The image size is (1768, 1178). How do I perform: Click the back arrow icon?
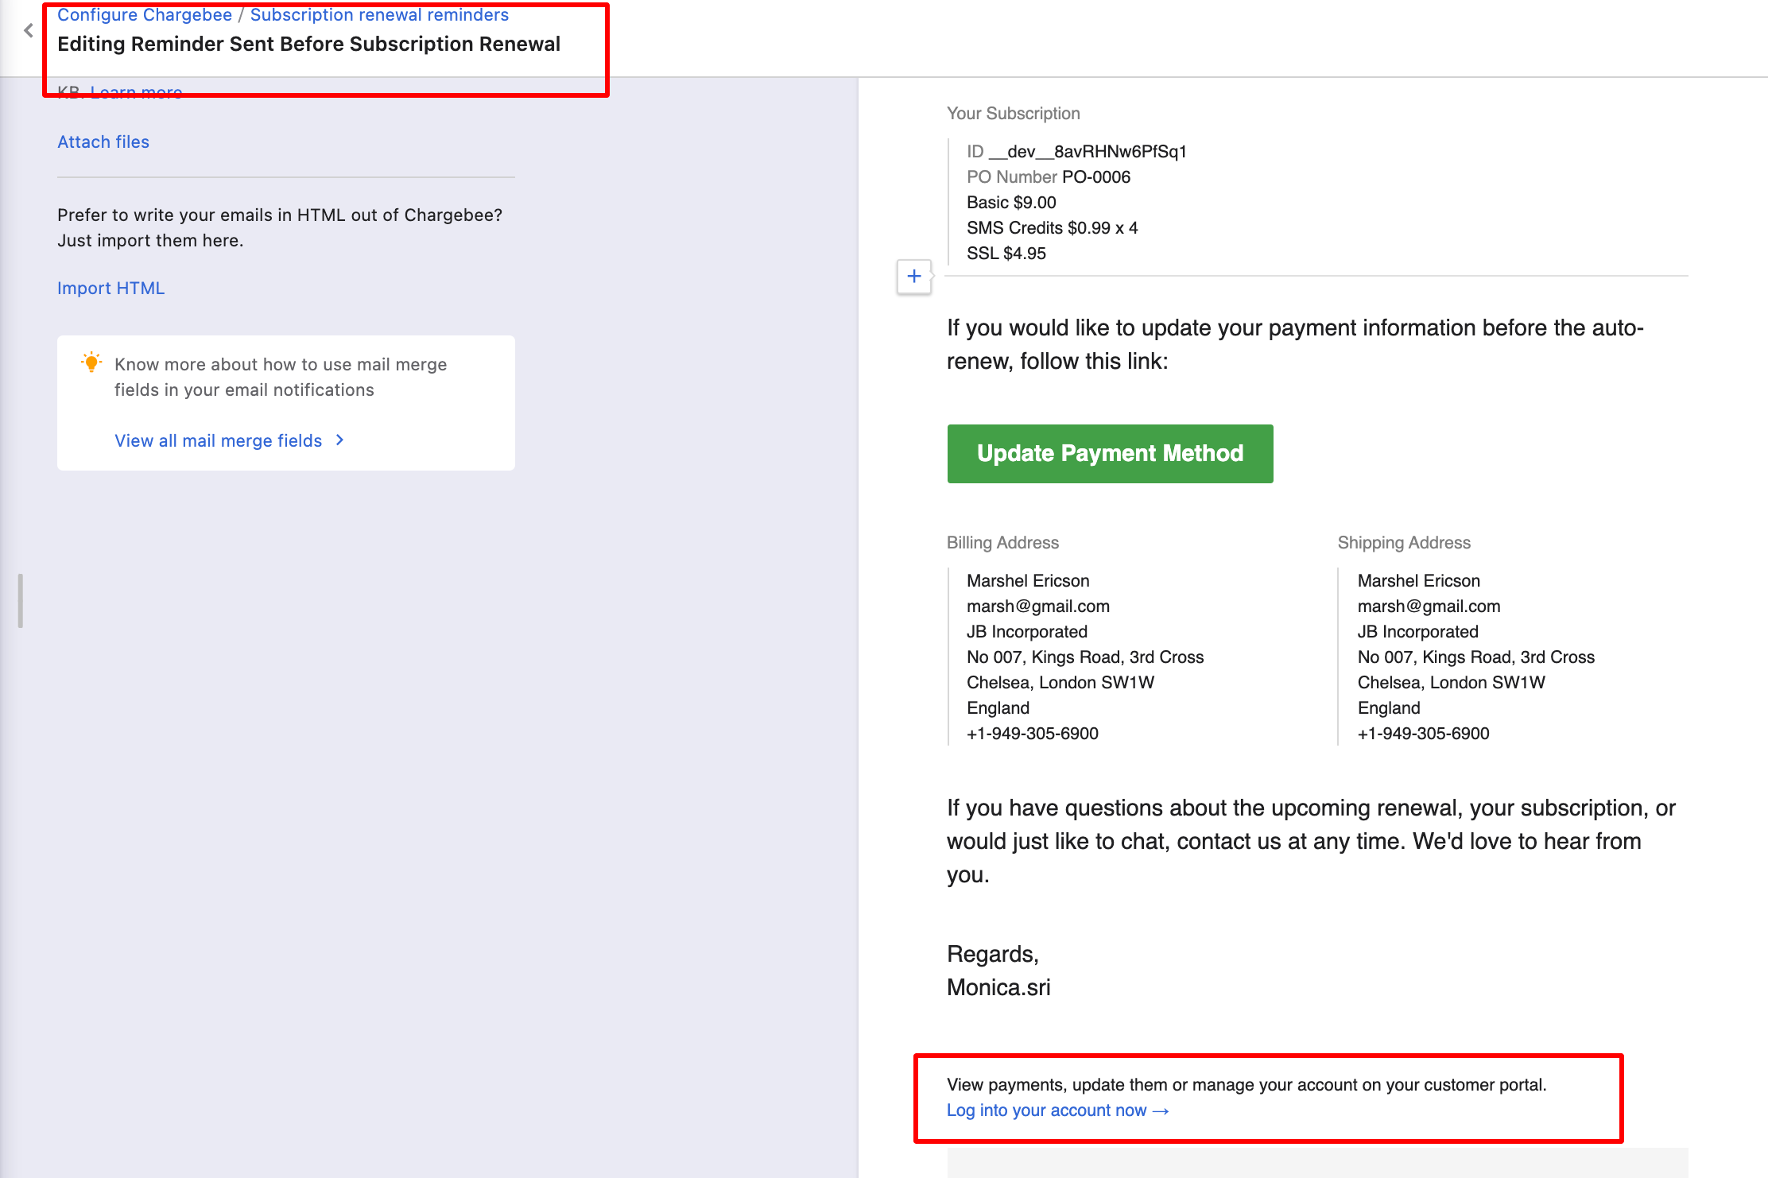[x=29, y=31]
